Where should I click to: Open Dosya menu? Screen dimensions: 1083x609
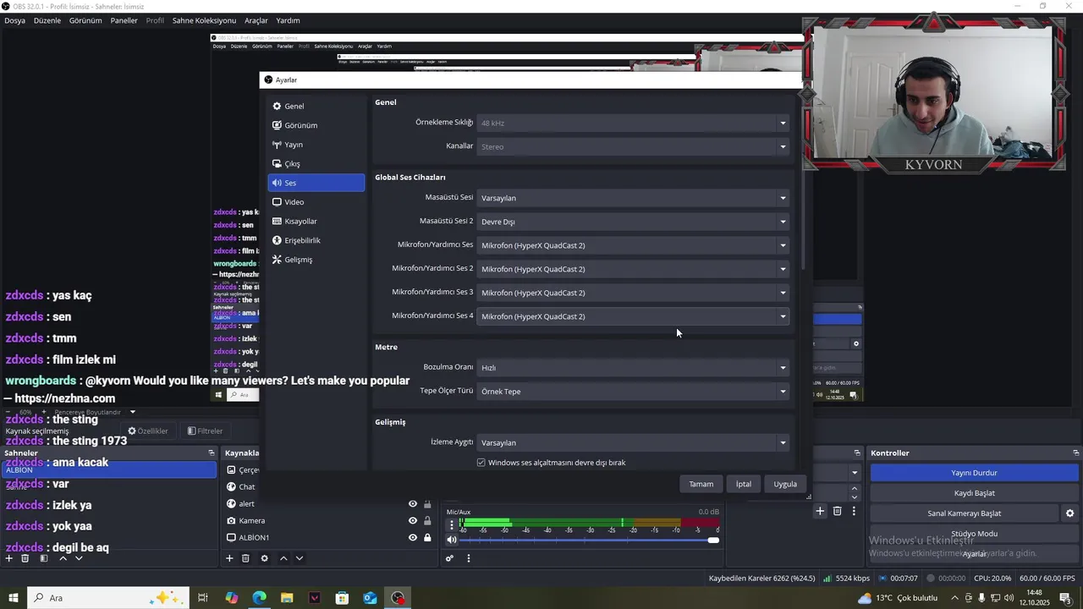pos(14,20)
